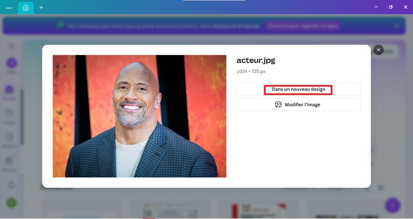This screenshot has width=413, height=219.
Task: Dismiss the purple announcement banner
Action: click(396, 25)
